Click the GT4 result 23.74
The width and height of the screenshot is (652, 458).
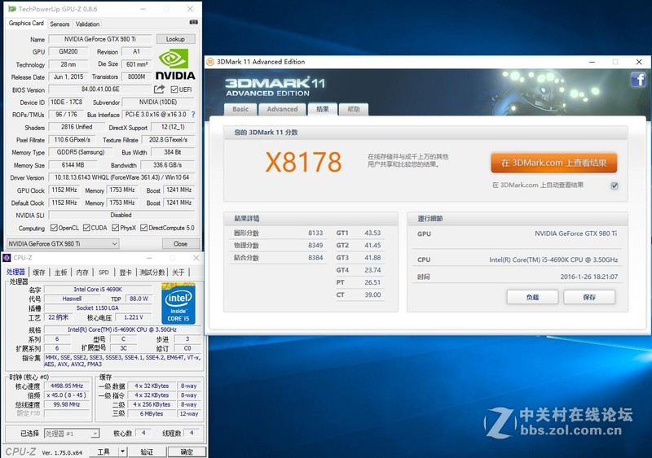372,270
